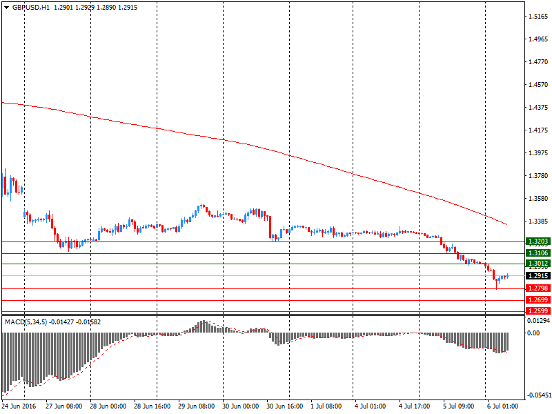Select the 4 Jul 17:00 time label
Image resolution: width=552 pixels, height=414 pixels.
pyautogui.click(x=414, y=406)
